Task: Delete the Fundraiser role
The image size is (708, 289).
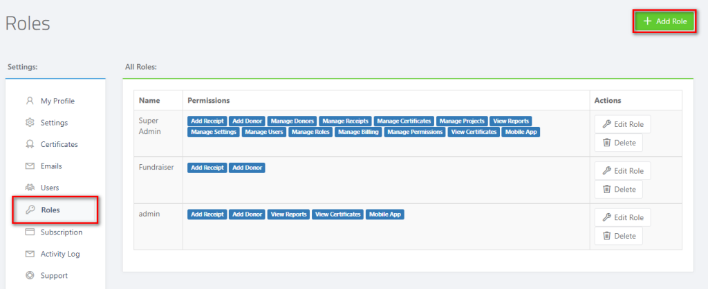Action: (x=619, y=190)
